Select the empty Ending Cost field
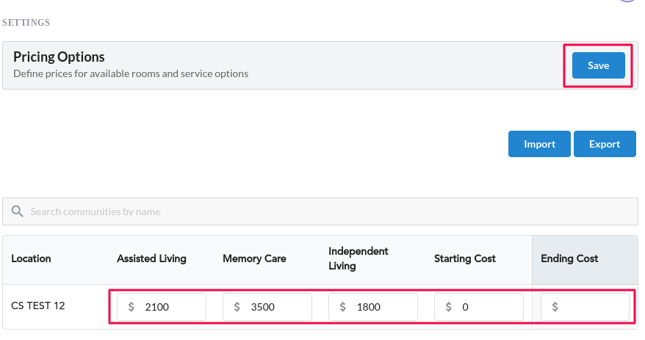This screenshot has height=340, width=645. [585, 307]
